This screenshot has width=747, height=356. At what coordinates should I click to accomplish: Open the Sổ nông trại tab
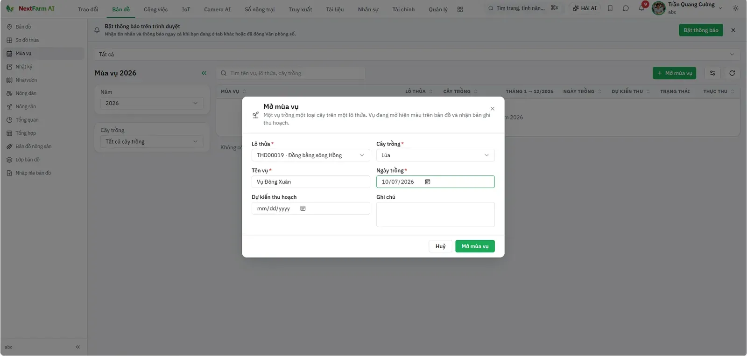tap(260, 9)
